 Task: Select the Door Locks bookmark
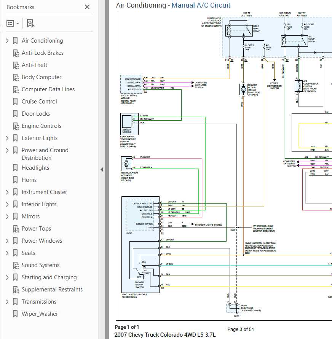coord(36,114)
